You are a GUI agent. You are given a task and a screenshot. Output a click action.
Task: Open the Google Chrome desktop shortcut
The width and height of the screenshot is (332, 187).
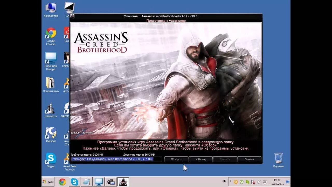pos(51,36)
